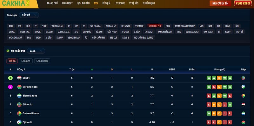
Task: Select the WC Châu Đại Dương chip
Action: pos(144,38)
